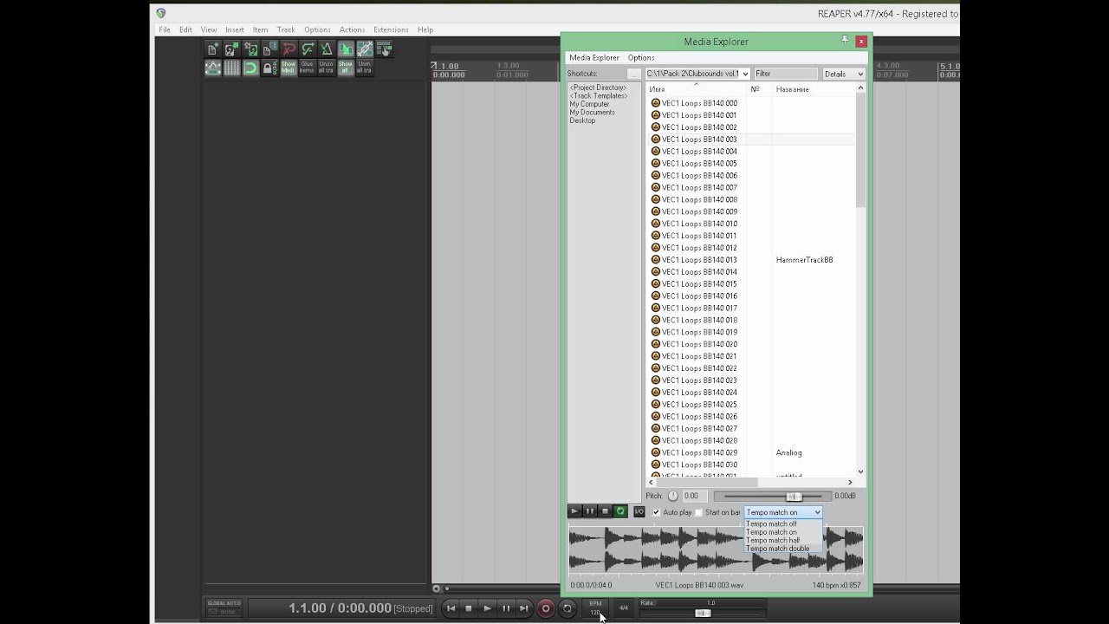This screenshot has height=624, width=1109.
Task: Open the File menu
Action: [165, 29]
